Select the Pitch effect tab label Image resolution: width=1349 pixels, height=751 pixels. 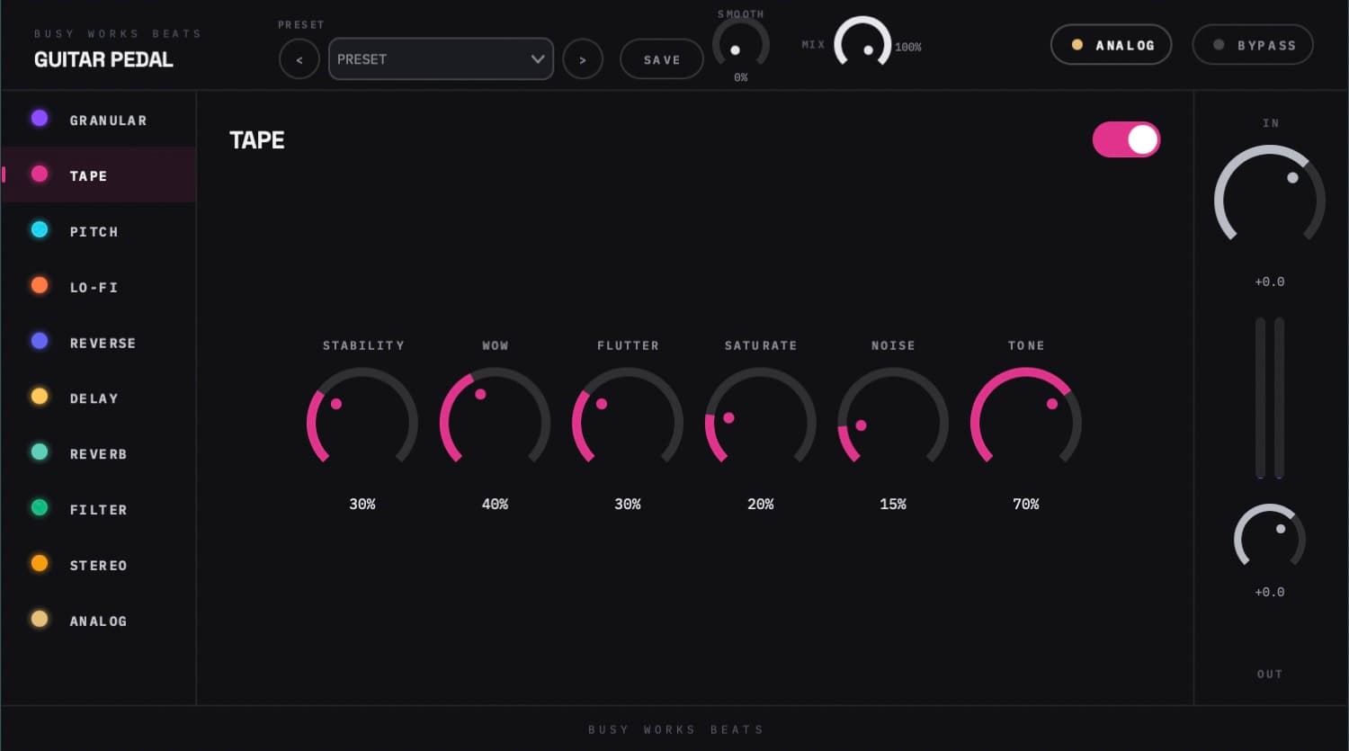click(x=94, y=232)
